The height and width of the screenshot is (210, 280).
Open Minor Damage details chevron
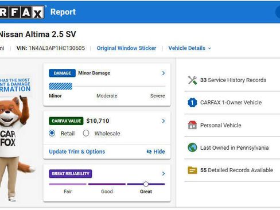click(164, 73)
